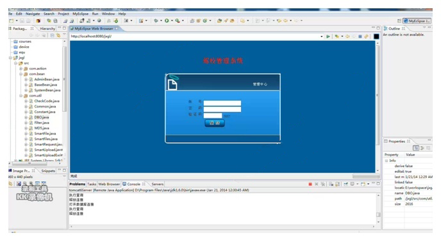This screenshot has height=240, width=441.
Task: Open the Project menu
Action: [x=63, y=13]
